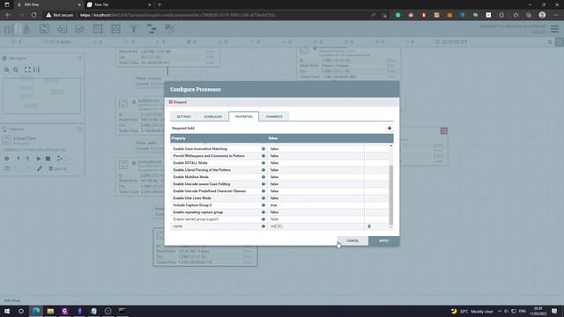Click the fit-to-screen icon in Navigate panel
This screenshot has width=564, height=317.
pyautogui.click(x=27, y=70)
